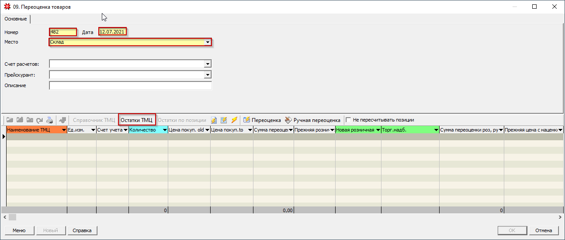
Task: Click the red star application icon in the title bar
Action: coord(7,7)
